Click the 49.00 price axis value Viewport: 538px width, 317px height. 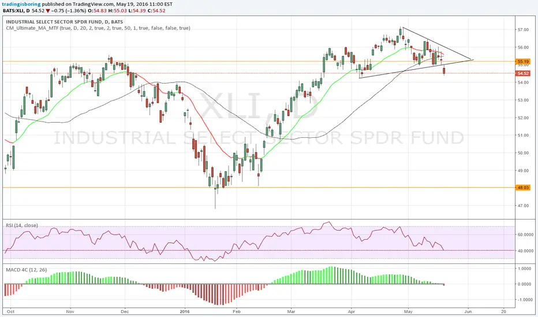pos(523,171)
